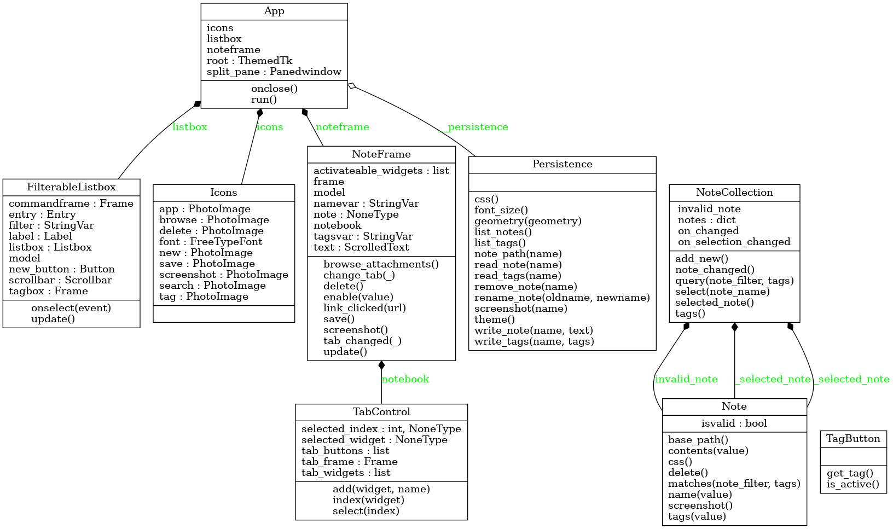Image resolution: width=893 pixels, height=529 pixels.
Task: Click the is_active() method
Action: [853, 485]
